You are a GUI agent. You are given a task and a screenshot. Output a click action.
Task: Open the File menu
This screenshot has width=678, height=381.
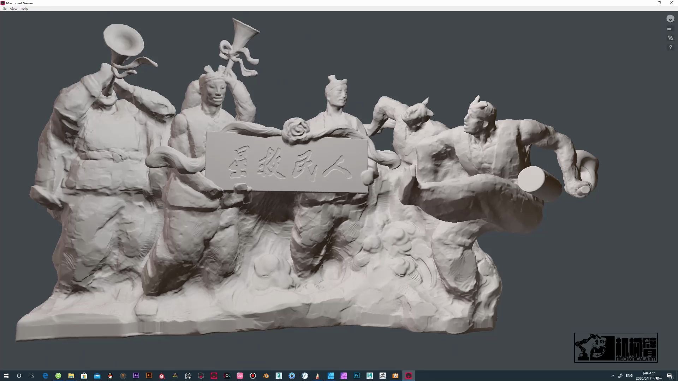tap(4, 9)
